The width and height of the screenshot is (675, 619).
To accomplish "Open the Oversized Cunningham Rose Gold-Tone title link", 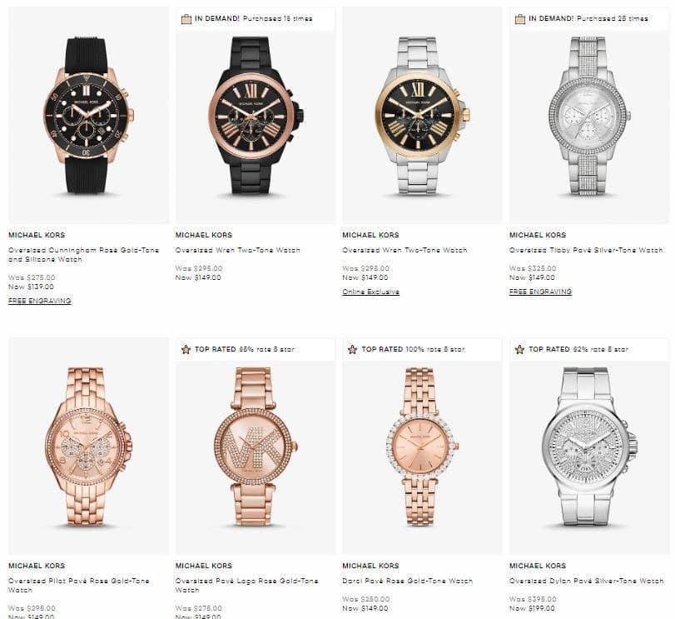I will [x=83, y=255].
